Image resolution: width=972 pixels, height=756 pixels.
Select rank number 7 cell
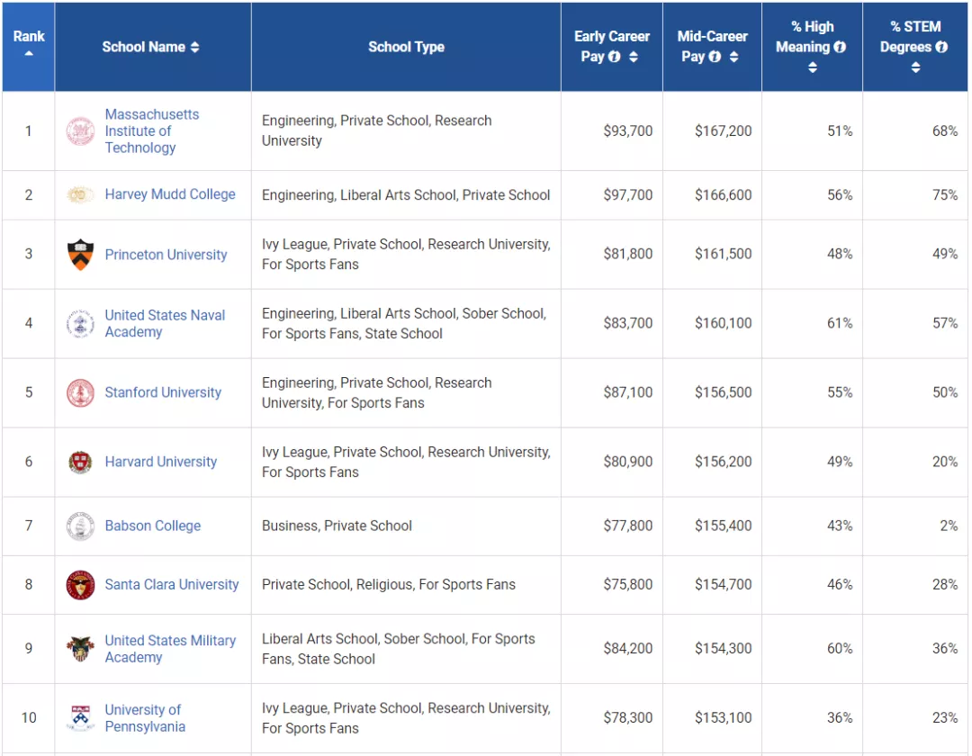(29, 526)
